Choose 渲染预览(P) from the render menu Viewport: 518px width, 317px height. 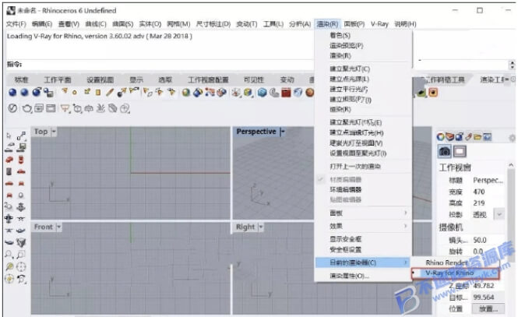(x=346, y=46)
